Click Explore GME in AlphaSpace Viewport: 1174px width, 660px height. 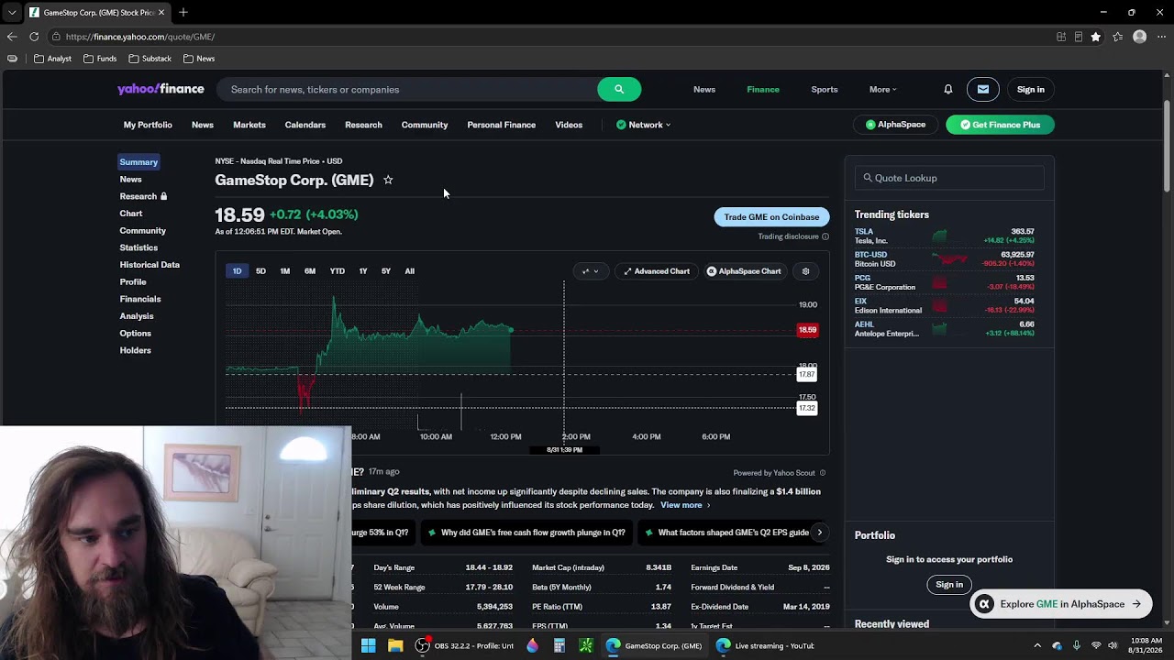coord(1061,604)
